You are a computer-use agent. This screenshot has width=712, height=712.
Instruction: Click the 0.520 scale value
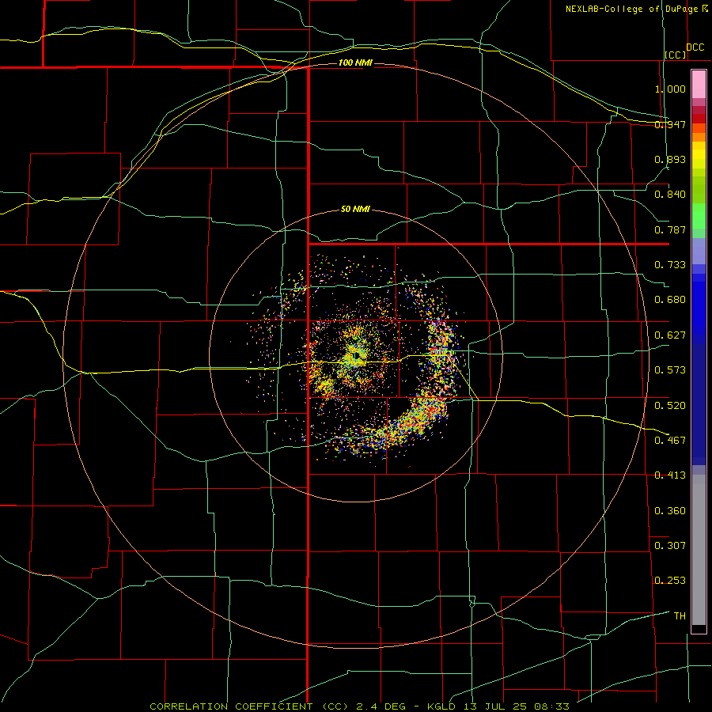(x=670, y=406)
